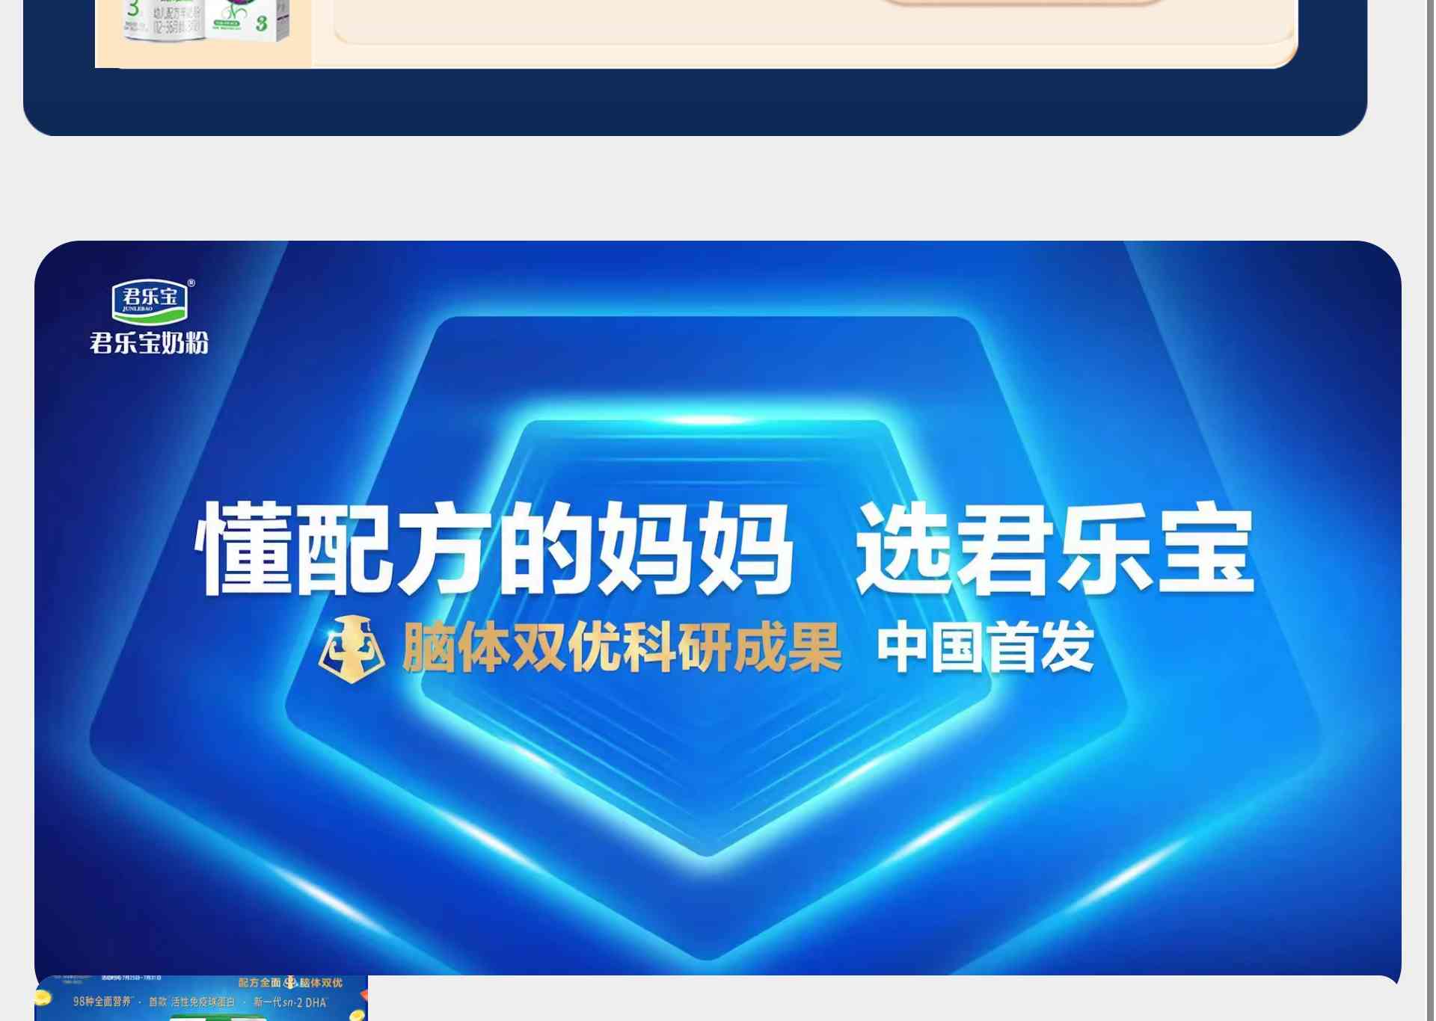Screen dimensions: 1436x1021
Task: Click small gold emblem between 配方全面 and 脑体双优
Action: [290, 983]
